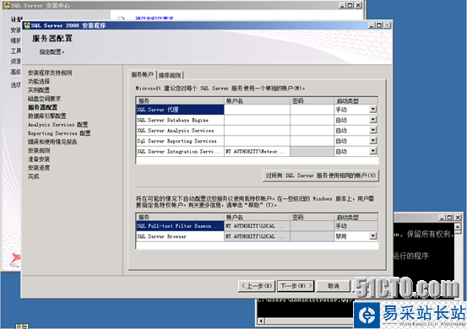467x329 pixels.
Task: Click 错误和使用情况报告 step in sidebar
Action: tap(52, 142)
